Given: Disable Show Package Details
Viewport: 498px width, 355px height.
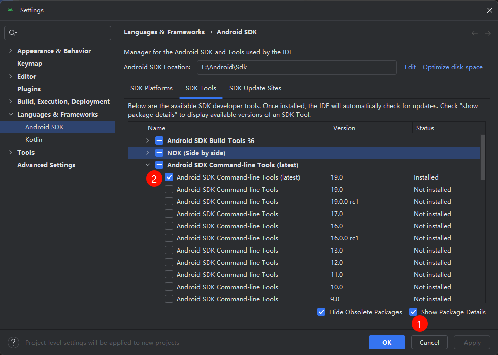Looking at the screenshot, I should (x=413, y=312).
